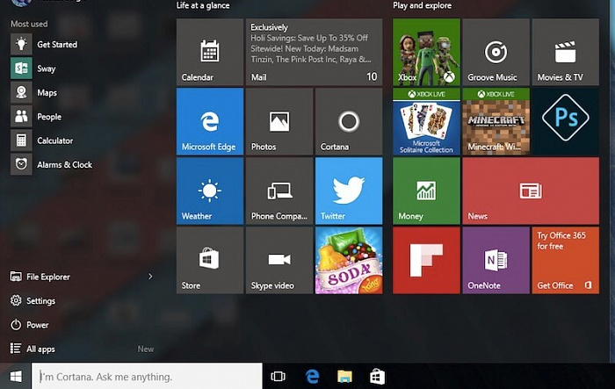
Task: Open Settings from the Start menu
Action: point(40,301)
